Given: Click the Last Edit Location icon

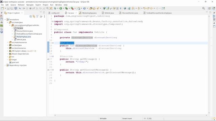Looking at the screenshot, I should (145, 8).
